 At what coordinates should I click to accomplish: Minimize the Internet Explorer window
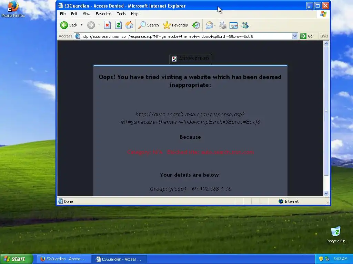[309, 6]
